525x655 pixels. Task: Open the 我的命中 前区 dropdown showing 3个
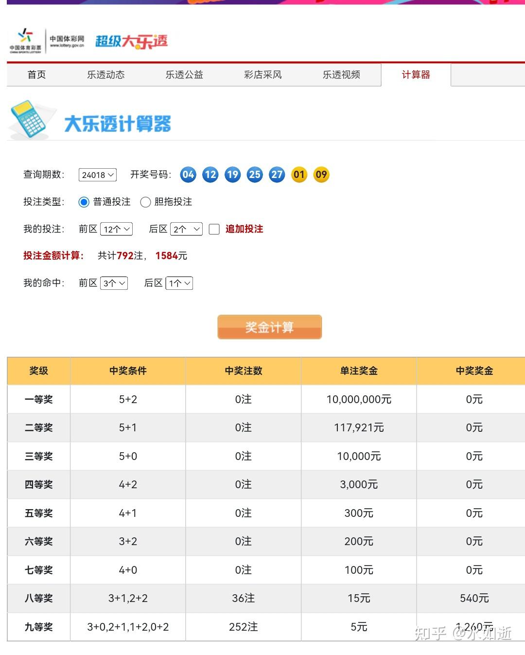coord(113,283)
